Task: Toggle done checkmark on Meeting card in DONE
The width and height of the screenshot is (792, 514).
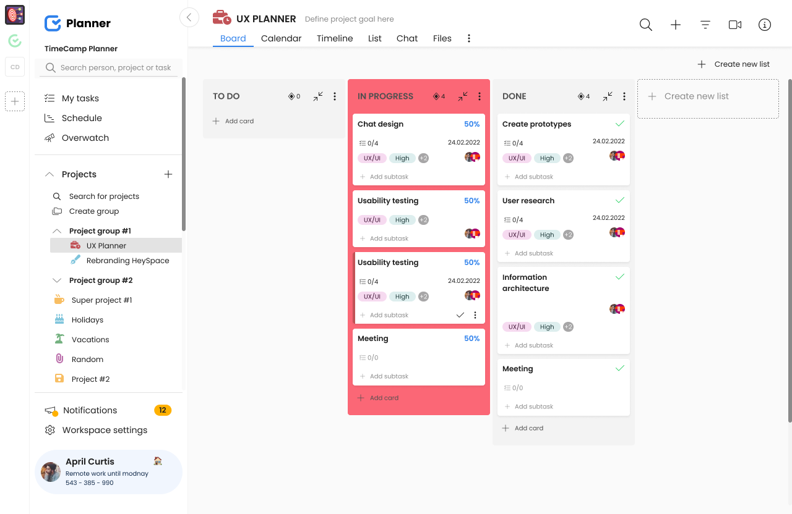Action: [620, 368]
